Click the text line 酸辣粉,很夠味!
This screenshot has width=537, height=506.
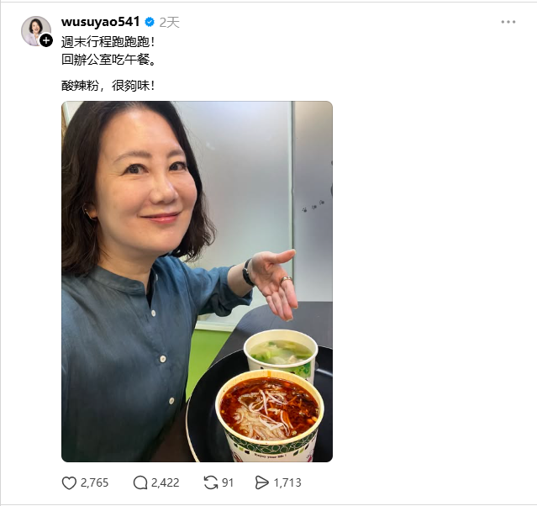click(x=108, y=85)
